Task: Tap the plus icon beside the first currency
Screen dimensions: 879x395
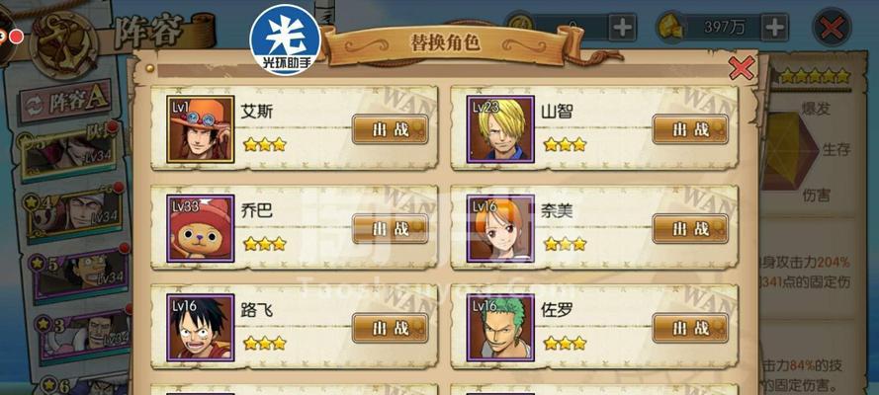Action: 622,27
